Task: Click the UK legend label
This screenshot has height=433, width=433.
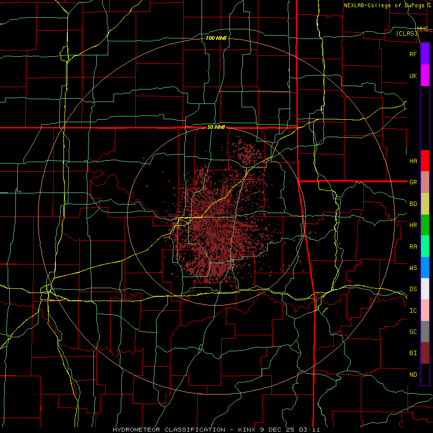Action: point(413,76)
